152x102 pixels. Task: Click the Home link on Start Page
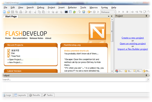point(8,38)
